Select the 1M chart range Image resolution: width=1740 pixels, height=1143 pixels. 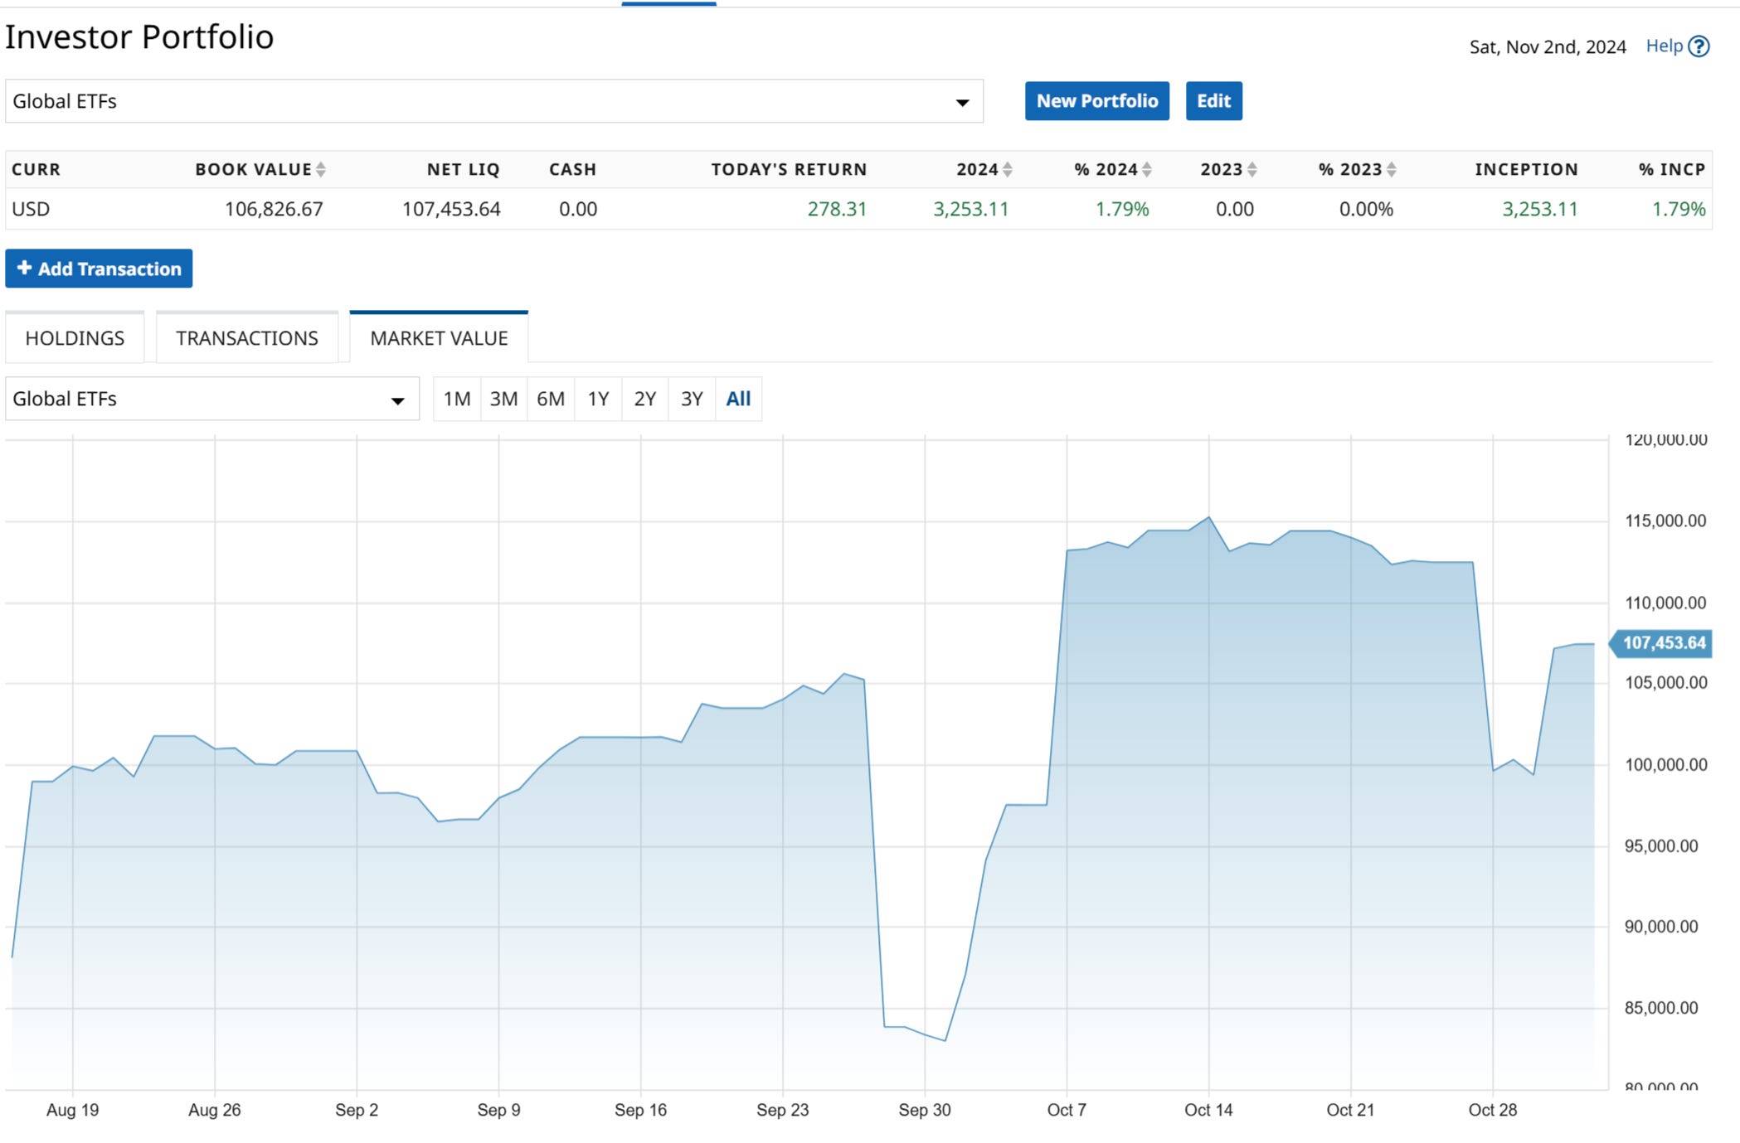click(x=456, y=399)
